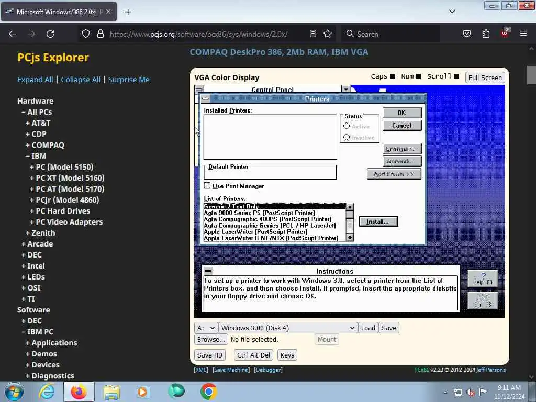The width and height of the screenshot is (536, 402).
Task: Expand the Arcade tree node
Action: [x=37, y=244]
